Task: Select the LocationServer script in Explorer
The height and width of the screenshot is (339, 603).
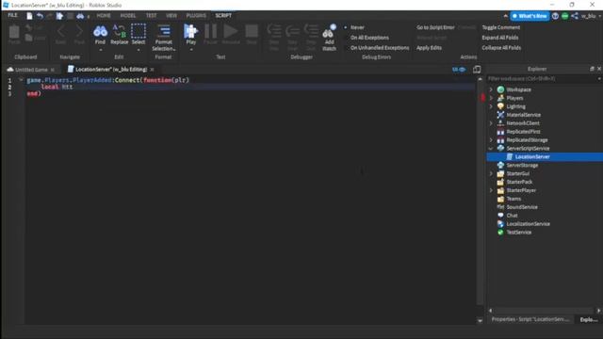Action: tap(532, 157)
